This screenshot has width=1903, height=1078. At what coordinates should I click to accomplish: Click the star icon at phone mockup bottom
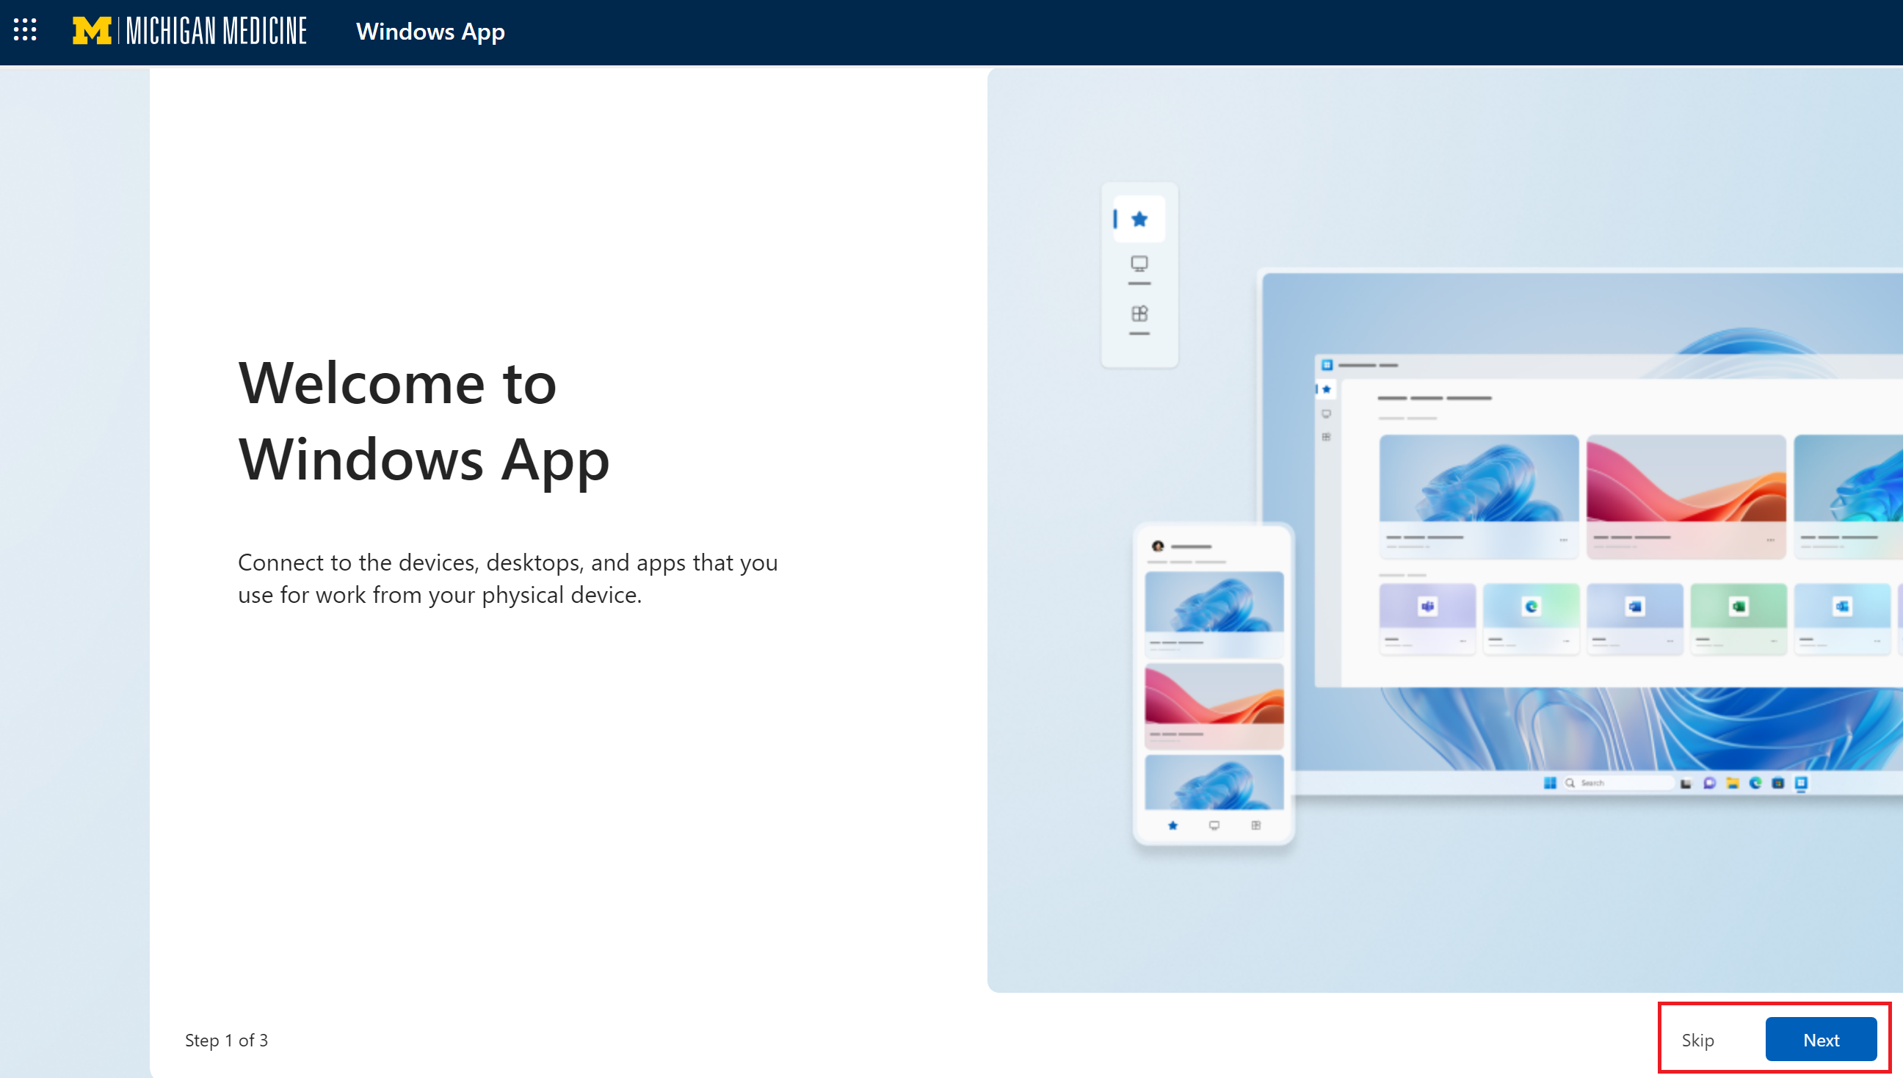(x=1172, y=825)
